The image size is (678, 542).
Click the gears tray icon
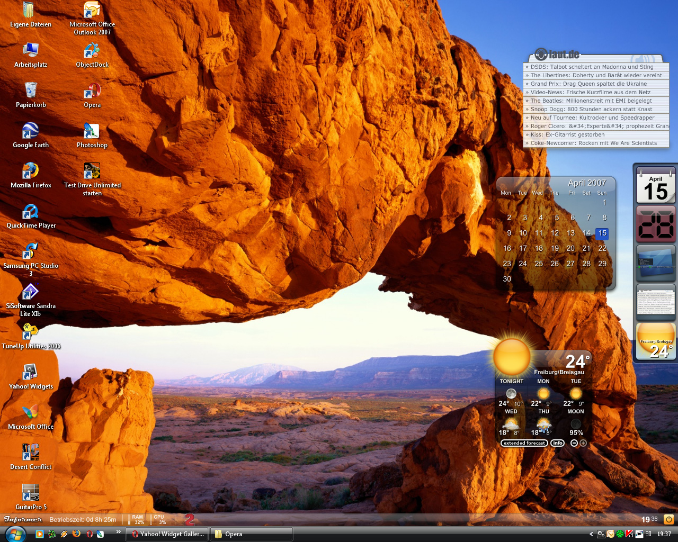click(x=601, y=534)
